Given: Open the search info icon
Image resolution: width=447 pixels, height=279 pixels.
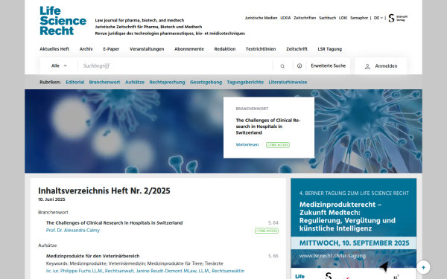Looking at the screenshot, I should point(299,65).
